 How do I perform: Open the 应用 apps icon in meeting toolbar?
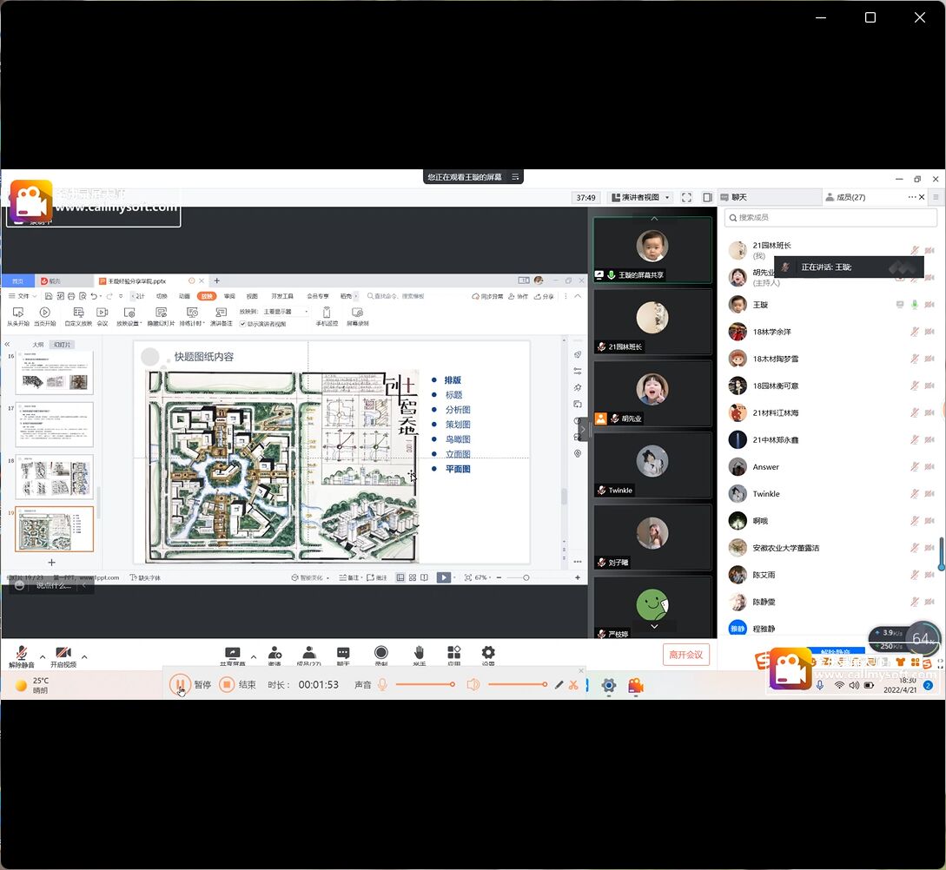[453, 654]
